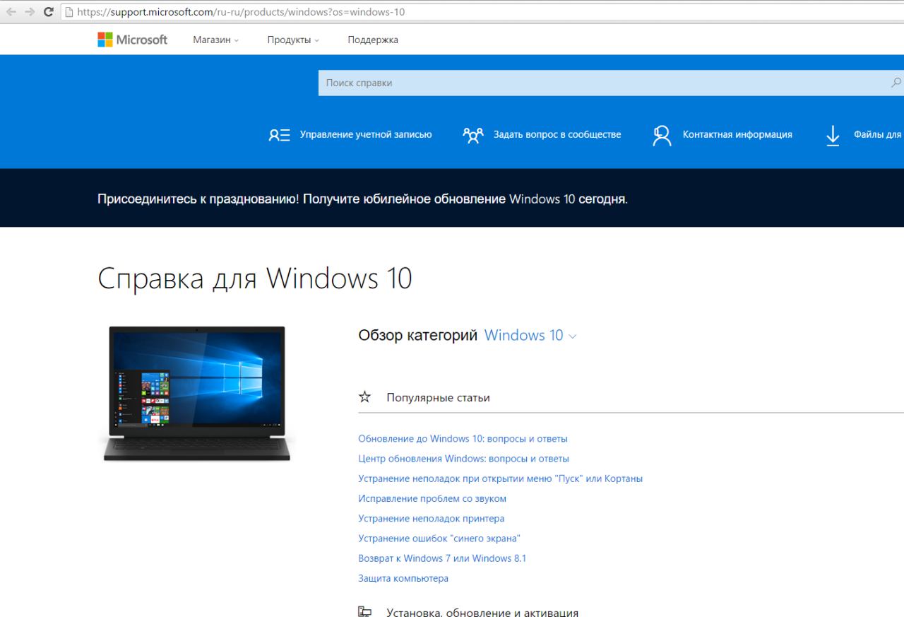The image size is (904, 617).
Task: Click the contact information person icon
Action: pyautogui.click(x=662, y=135)
